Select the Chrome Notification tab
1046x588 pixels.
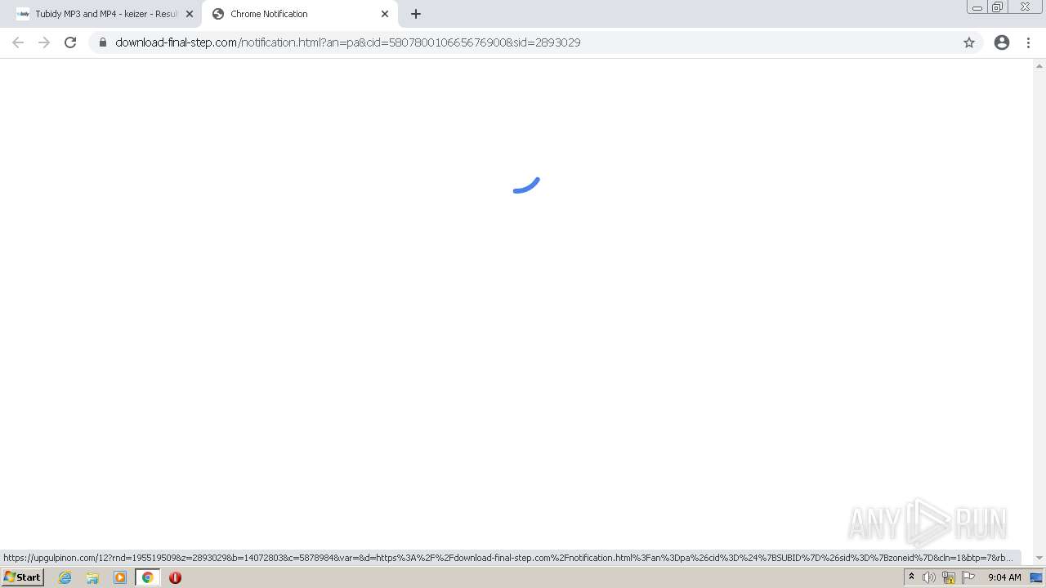point(299,14)
